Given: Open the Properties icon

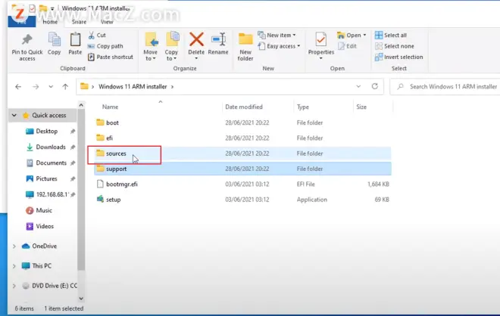Looking at the screenshot, I should point(320,40).
